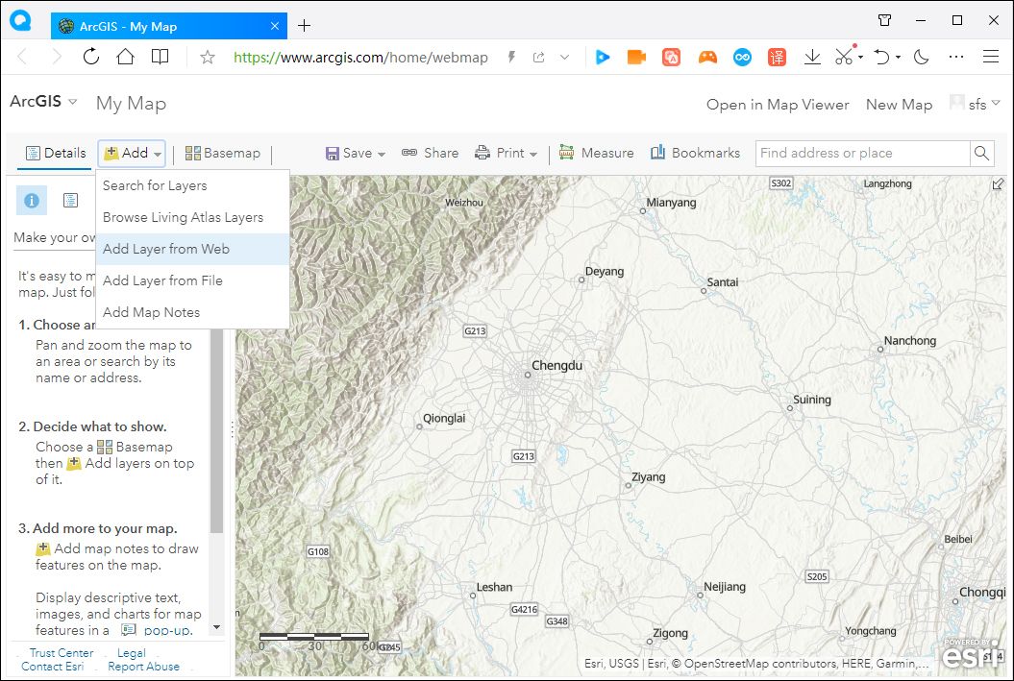
Task: Expand the undo closed tab dropdown arrow
Action: click(899, 58)
